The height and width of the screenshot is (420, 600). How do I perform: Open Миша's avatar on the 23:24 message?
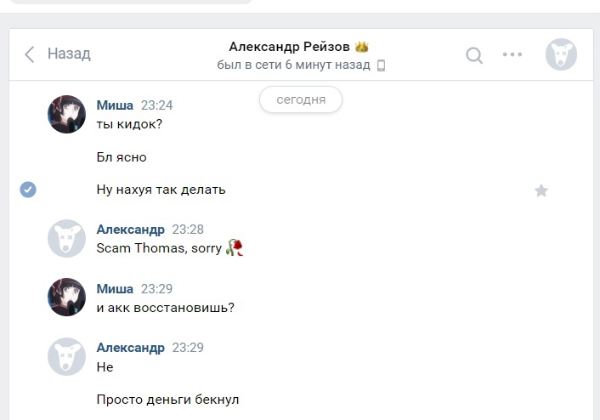pos(66,114)
